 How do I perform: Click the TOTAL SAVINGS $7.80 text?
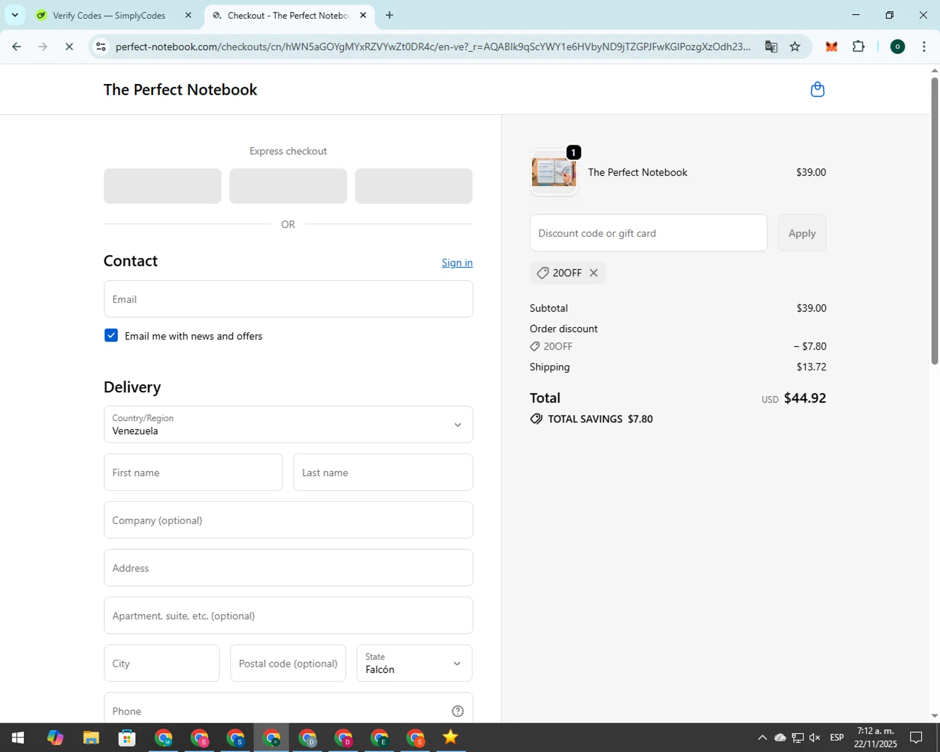tap(600, 419)
